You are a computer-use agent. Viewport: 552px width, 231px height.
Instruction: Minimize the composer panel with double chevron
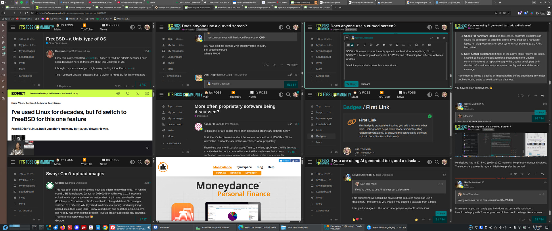(438, 38)
